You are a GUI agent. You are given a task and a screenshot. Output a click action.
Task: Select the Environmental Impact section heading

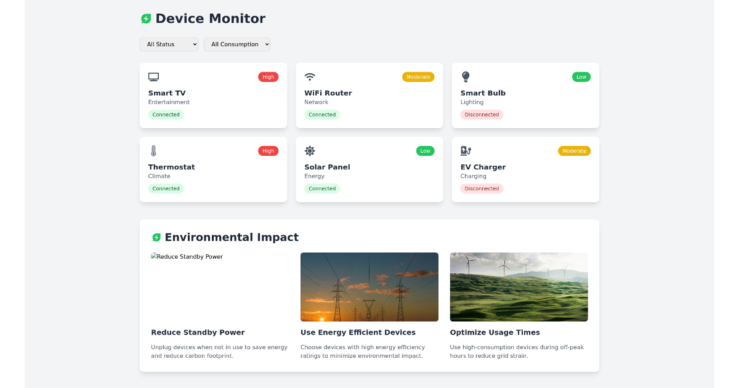[233, 237]
